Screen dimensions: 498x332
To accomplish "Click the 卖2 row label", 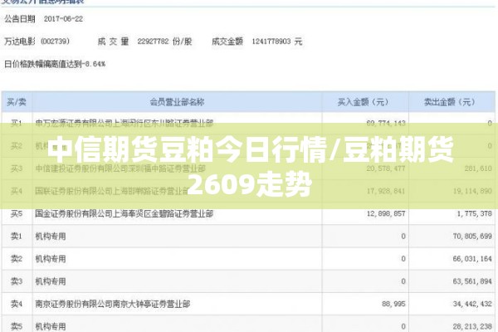I will (17, 259).
